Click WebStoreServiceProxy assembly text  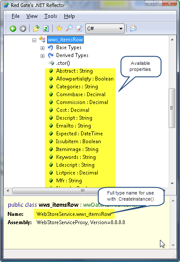(x=81, y=222)
